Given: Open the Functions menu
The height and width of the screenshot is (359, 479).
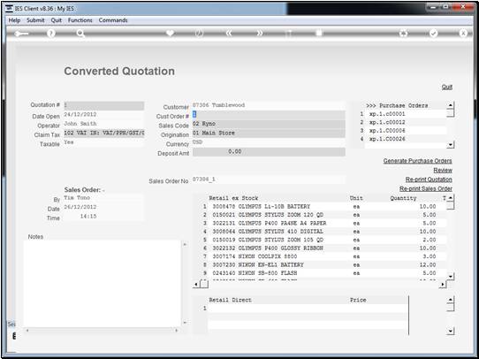Looking at the screenshot, I should (x=80, y=20).
